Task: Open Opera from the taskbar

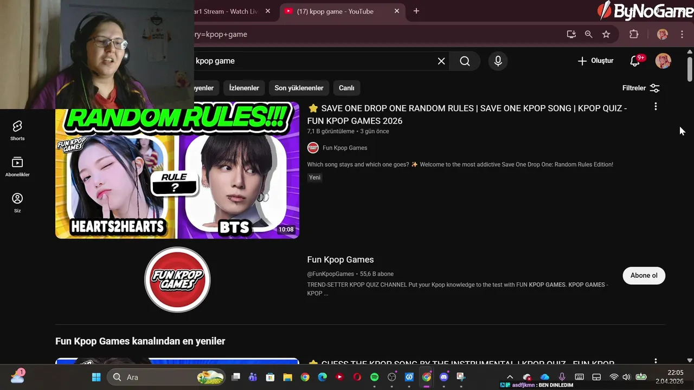Action: [357, 377]
